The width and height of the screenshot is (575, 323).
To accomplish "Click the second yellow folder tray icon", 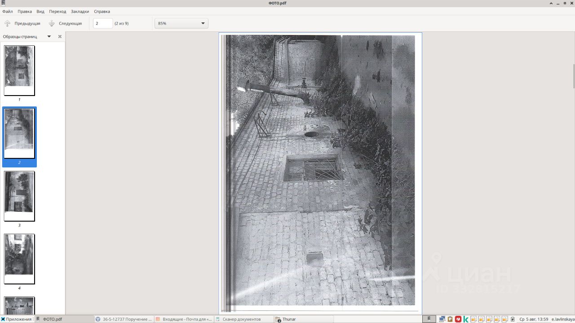I will pos(482,319).
